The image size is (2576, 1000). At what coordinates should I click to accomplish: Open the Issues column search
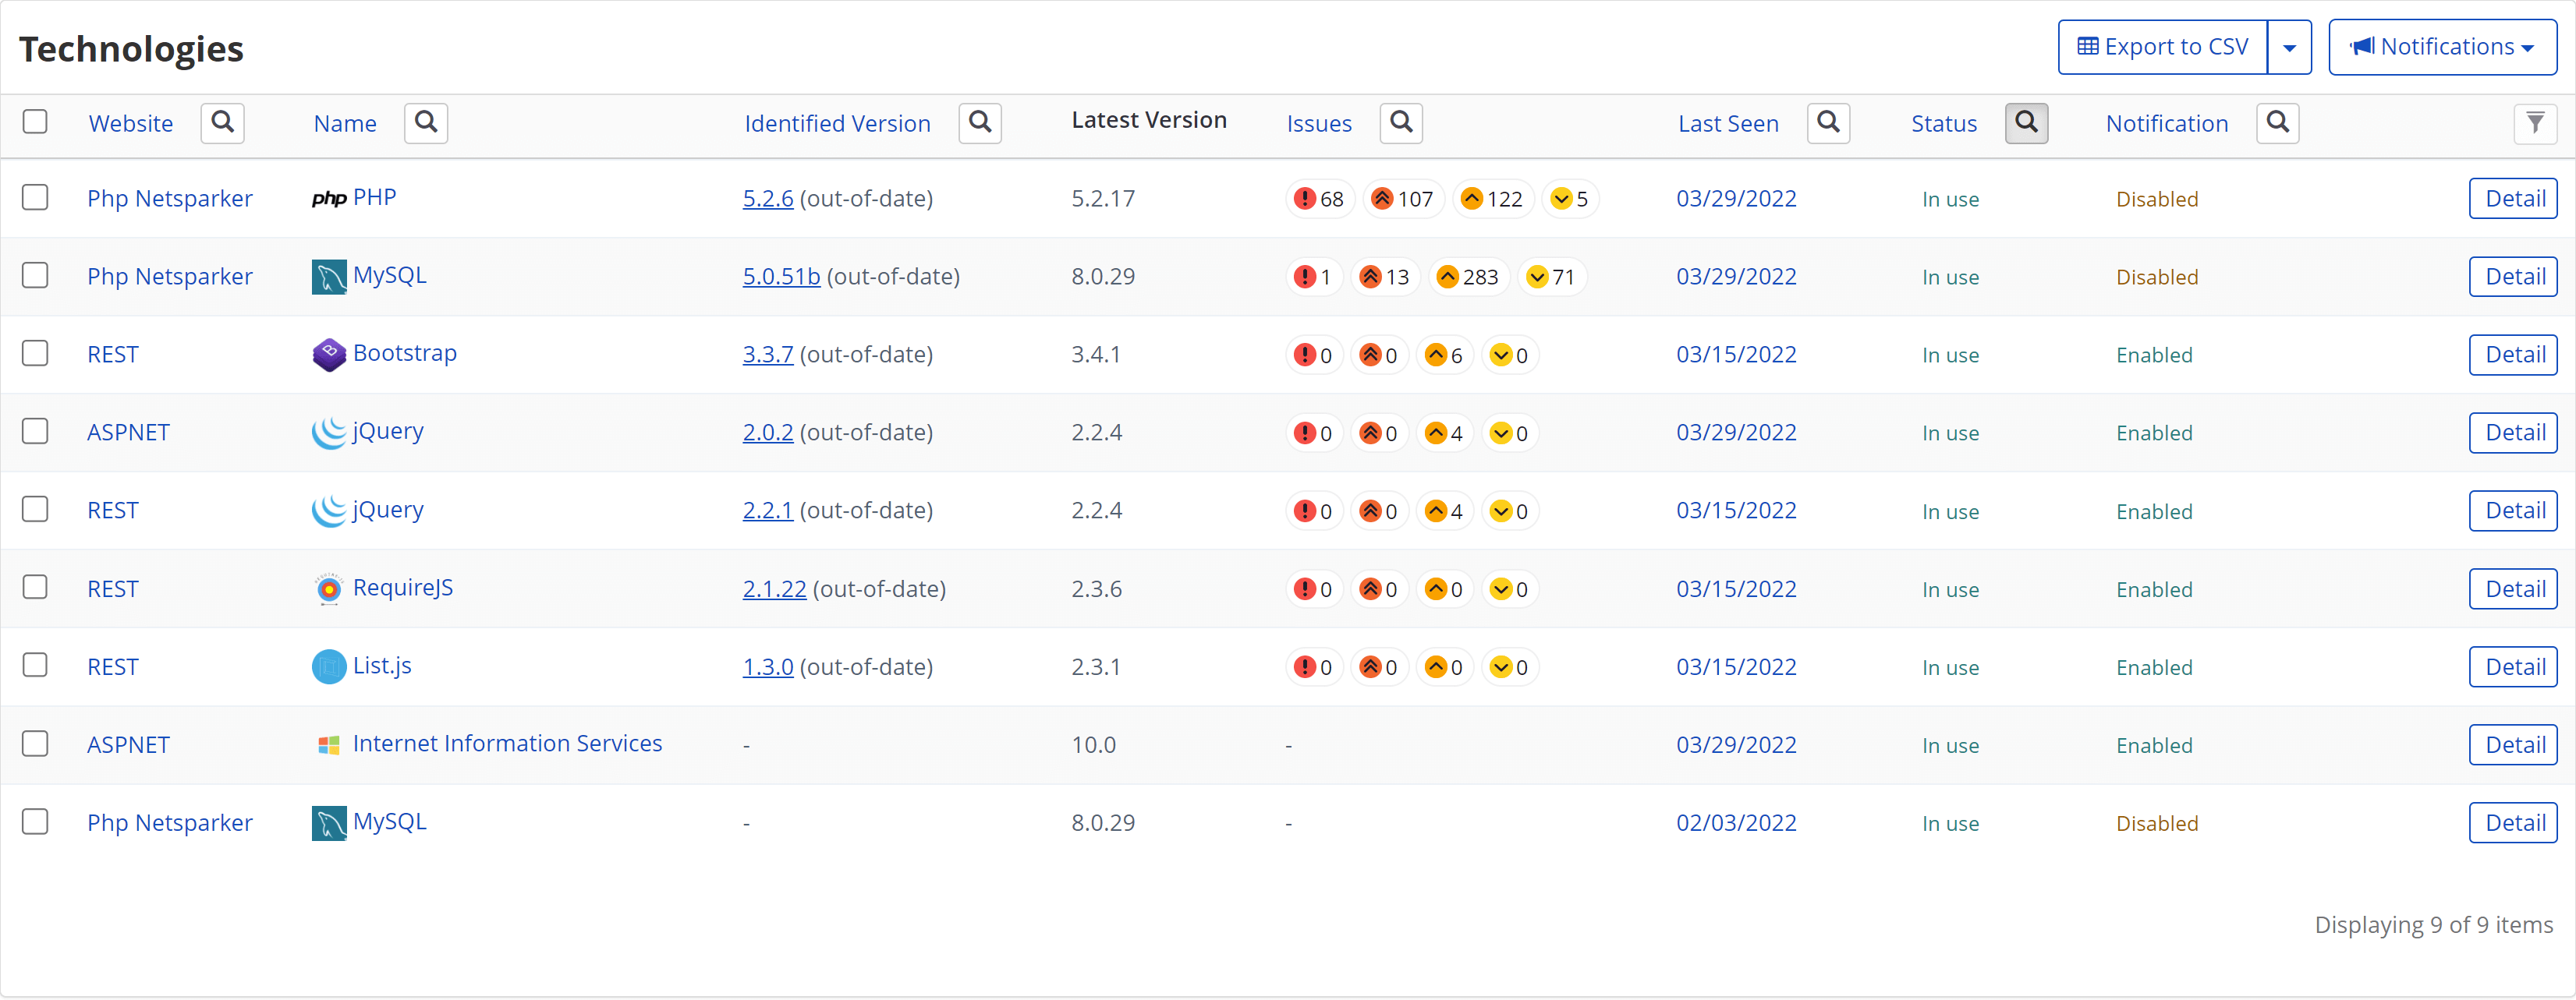(1401, 123)
